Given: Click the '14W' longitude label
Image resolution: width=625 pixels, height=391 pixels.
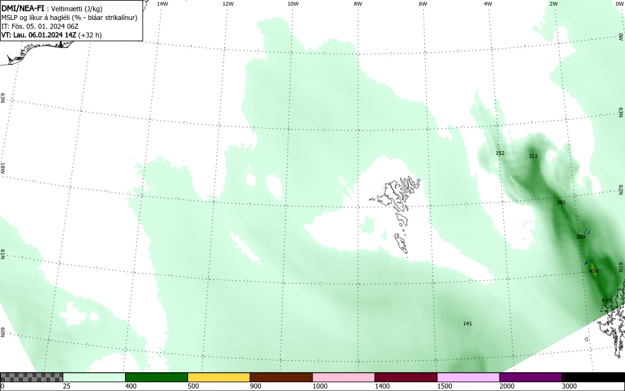Looking at the screenshot, I should [162, 4].
